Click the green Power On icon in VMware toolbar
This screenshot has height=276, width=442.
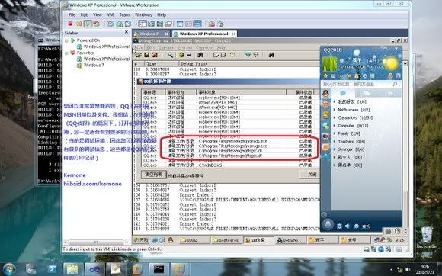88,24
